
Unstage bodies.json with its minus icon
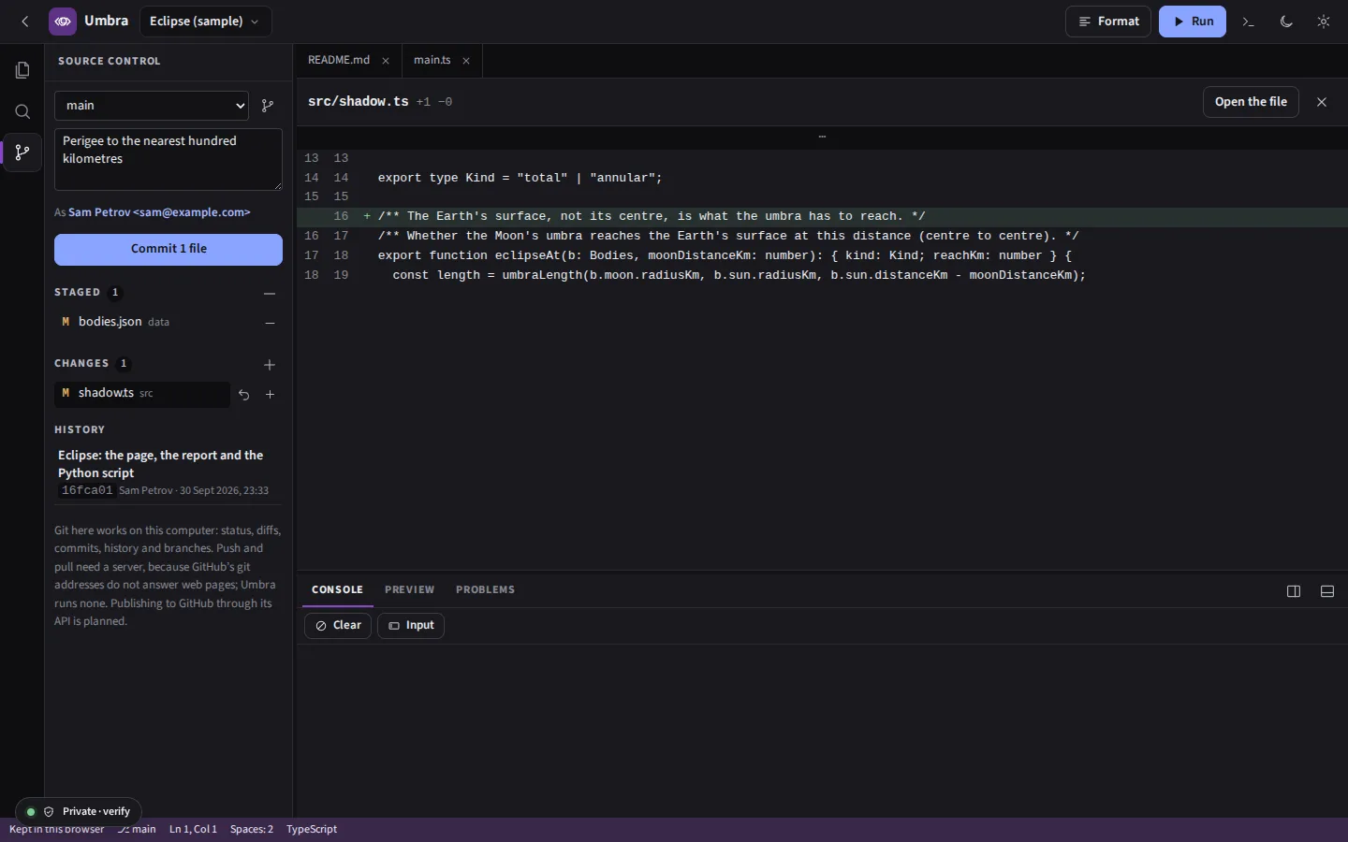click(270, 323)
